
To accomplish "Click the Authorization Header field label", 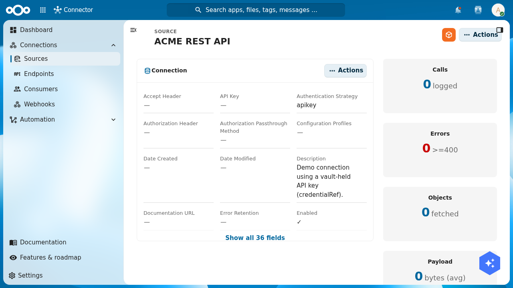I will [171, 124].
